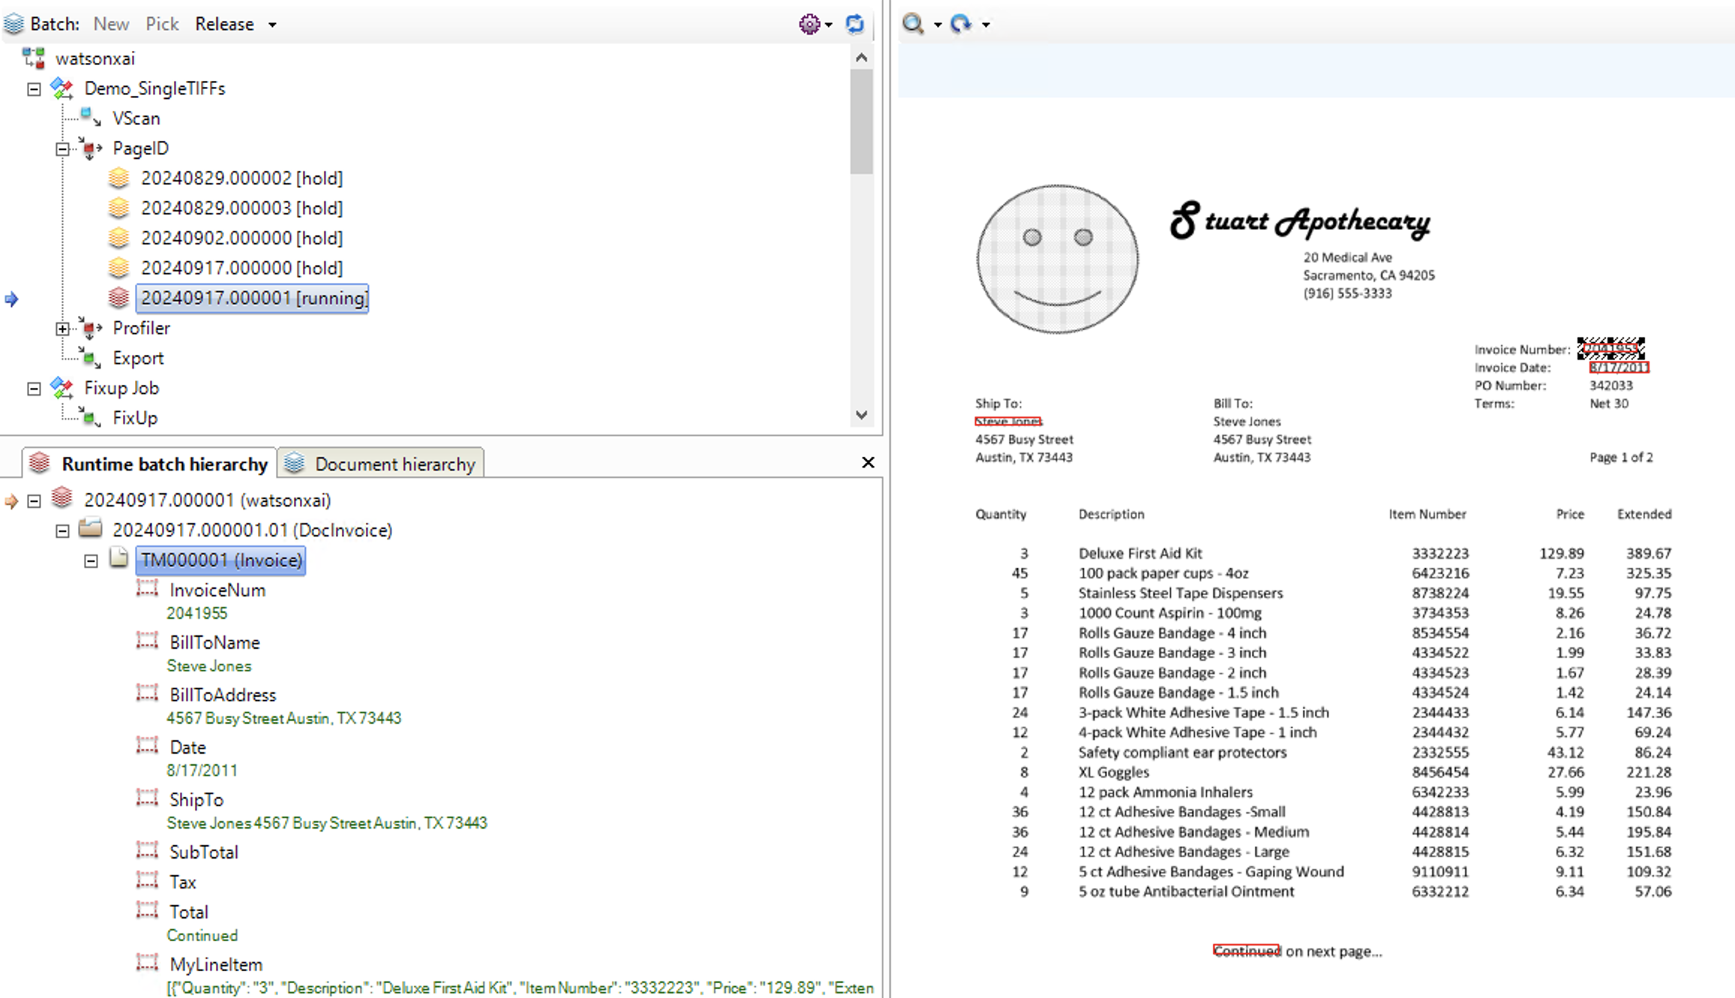This screenshot has height=998, width=1735.
Task: Click the Release button
Action: tap(224, 24)
